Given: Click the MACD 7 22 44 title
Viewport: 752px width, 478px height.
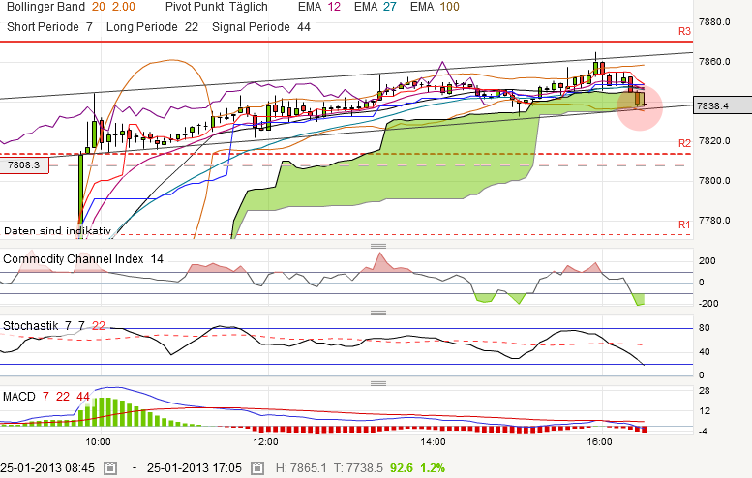Looking at the screenshot, I should [46, 397].
